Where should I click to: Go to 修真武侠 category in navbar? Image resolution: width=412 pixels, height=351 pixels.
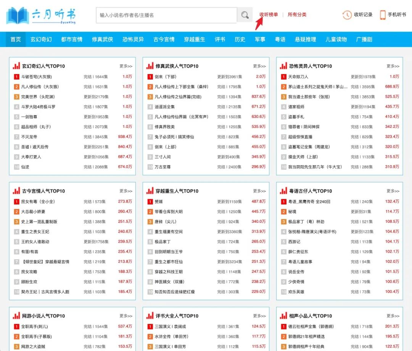(x=103, y=39)
